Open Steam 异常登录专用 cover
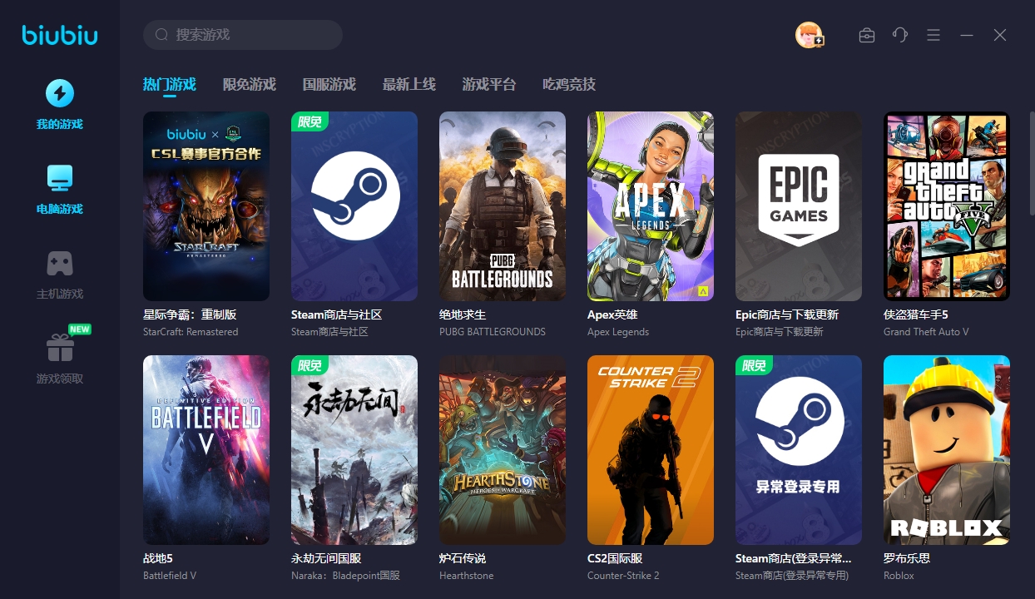1035x599 pixels. point(799,450)
